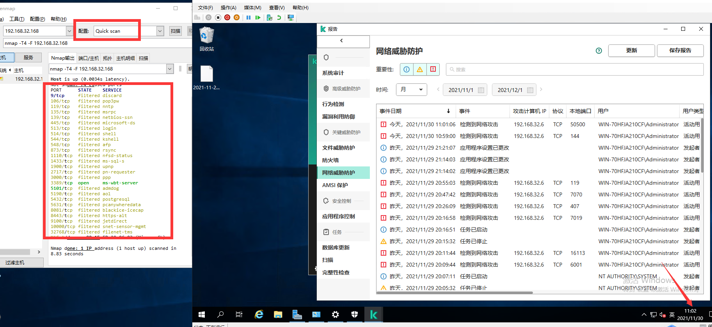Open Windows Security shield on the taskbar

point(354,315)
